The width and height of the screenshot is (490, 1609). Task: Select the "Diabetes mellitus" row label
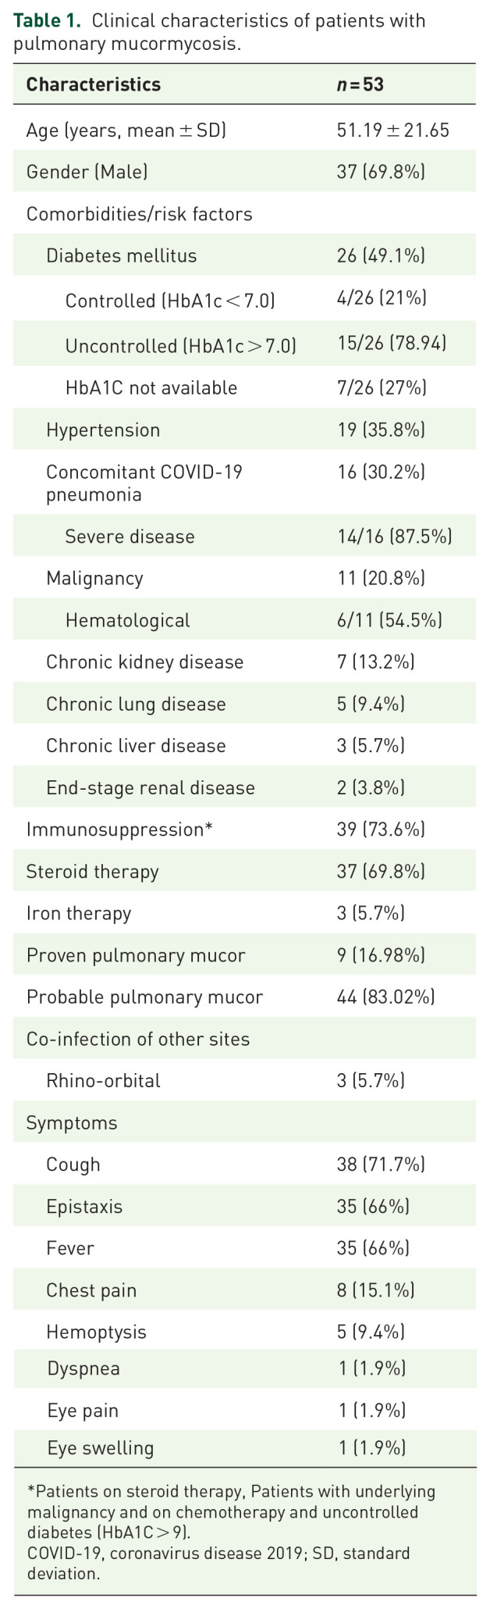click(x=121, y=255)
